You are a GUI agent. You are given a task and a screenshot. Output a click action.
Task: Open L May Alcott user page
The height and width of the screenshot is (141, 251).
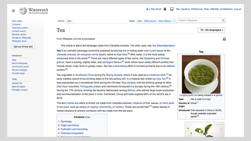pos(155,9)
